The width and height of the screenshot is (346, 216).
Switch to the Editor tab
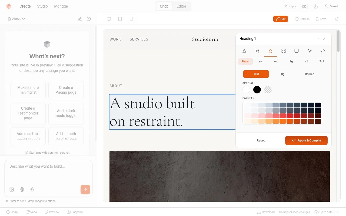point(181,6)
